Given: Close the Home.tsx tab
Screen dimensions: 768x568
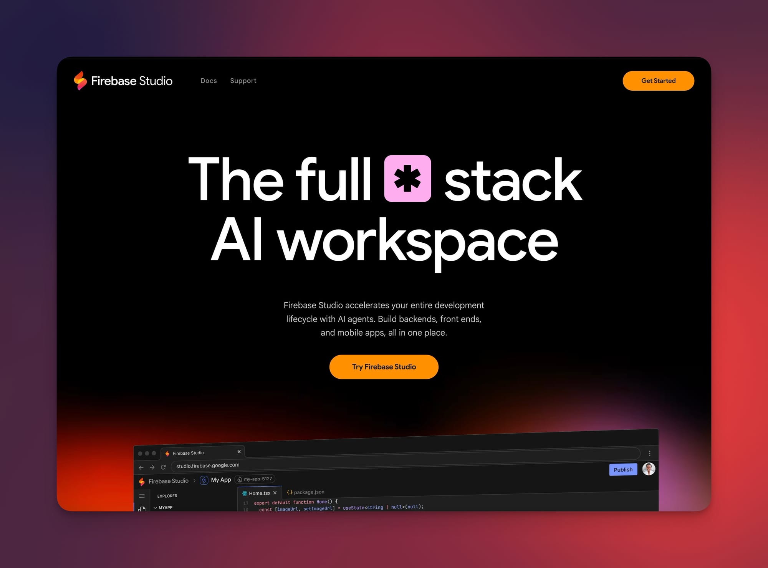Looking at the screenshot, I should (275, 493).
